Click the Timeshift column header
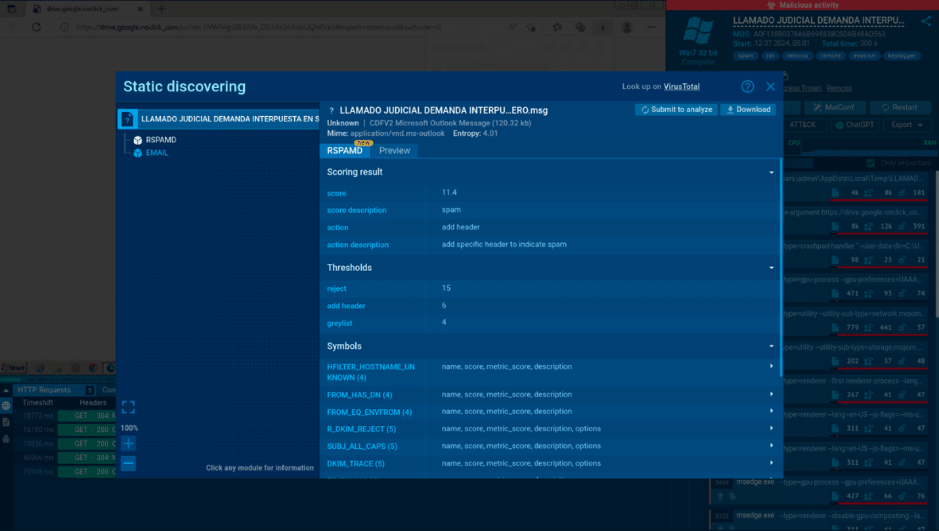This screenshot has width=939, height=531. tap(38, 403)
